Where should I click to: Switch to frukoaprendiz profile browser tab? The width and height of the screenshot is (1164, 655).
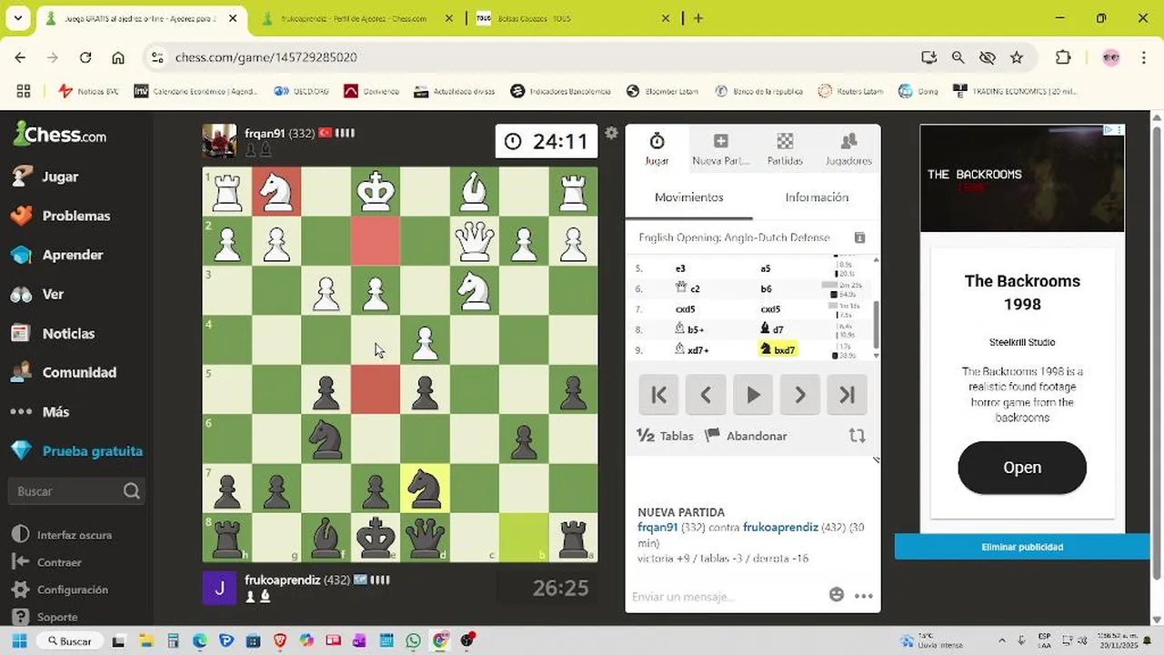[x=353, y=18]
